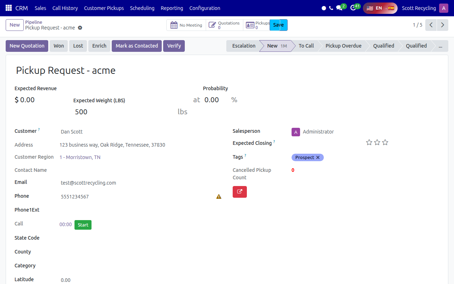Click the Verify button
Viewport: 454px width, 284px height.
click(174, 46)
